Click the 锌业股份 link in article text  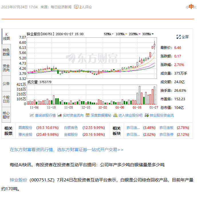pos(18,180)
